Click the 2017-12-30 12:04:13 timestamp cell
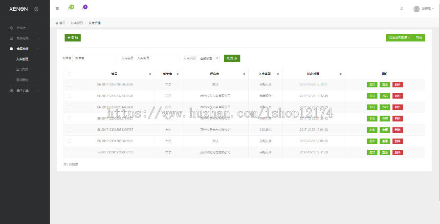Image resolution: width=440 pixels, height=224 pixels. point(313,130)
